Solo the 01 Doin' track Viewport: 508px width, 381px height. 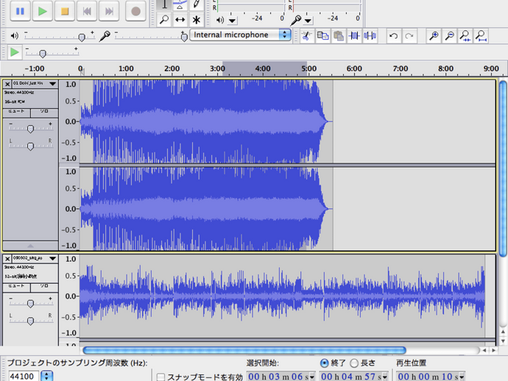click(44, 113)
